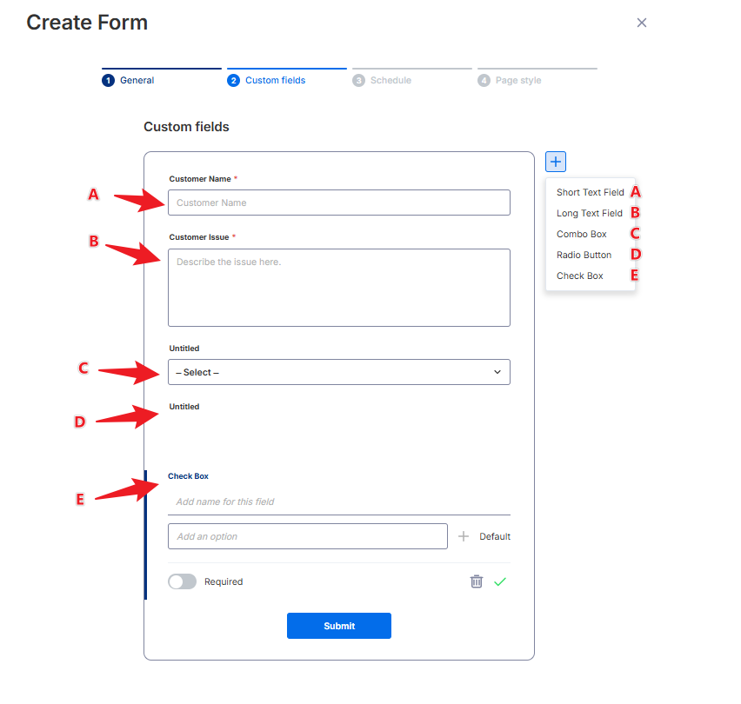Click the step 4 Page style circle icon
The image size is (741, 704).
(484, 80)
